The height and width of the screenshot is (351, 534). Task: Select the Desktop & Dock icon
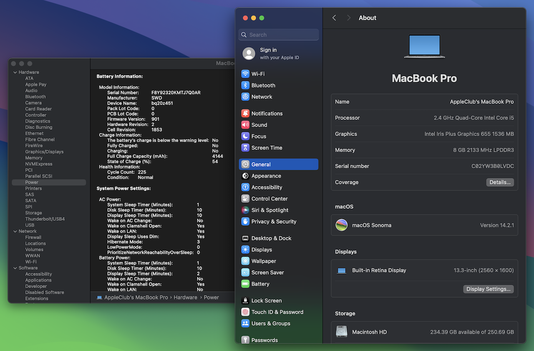click(x=245, y=238)
